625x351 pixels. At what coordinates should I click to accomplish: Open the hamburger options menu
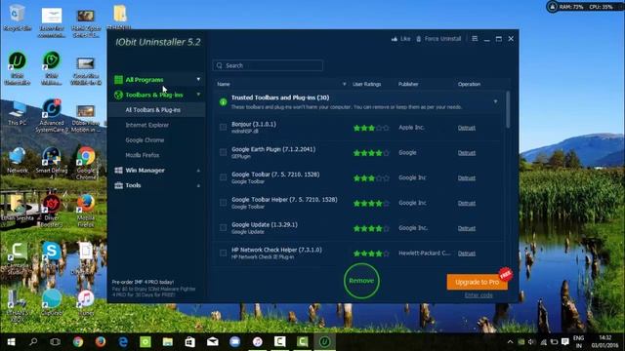pos(475,39)
